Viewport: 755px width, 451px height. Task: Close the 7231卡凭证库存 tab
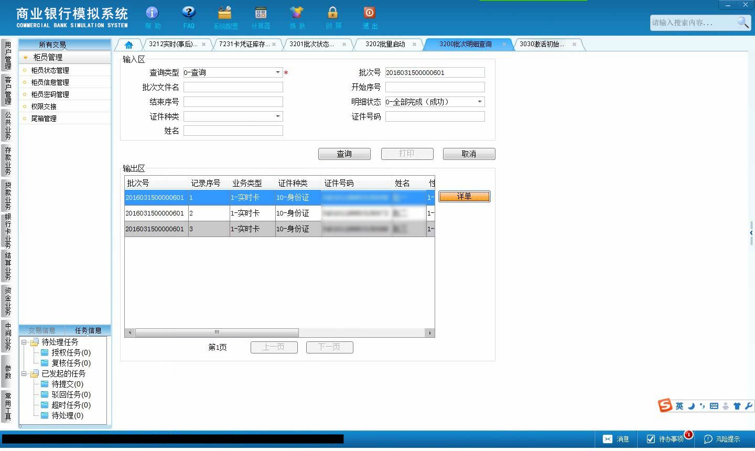pos(274,45)
